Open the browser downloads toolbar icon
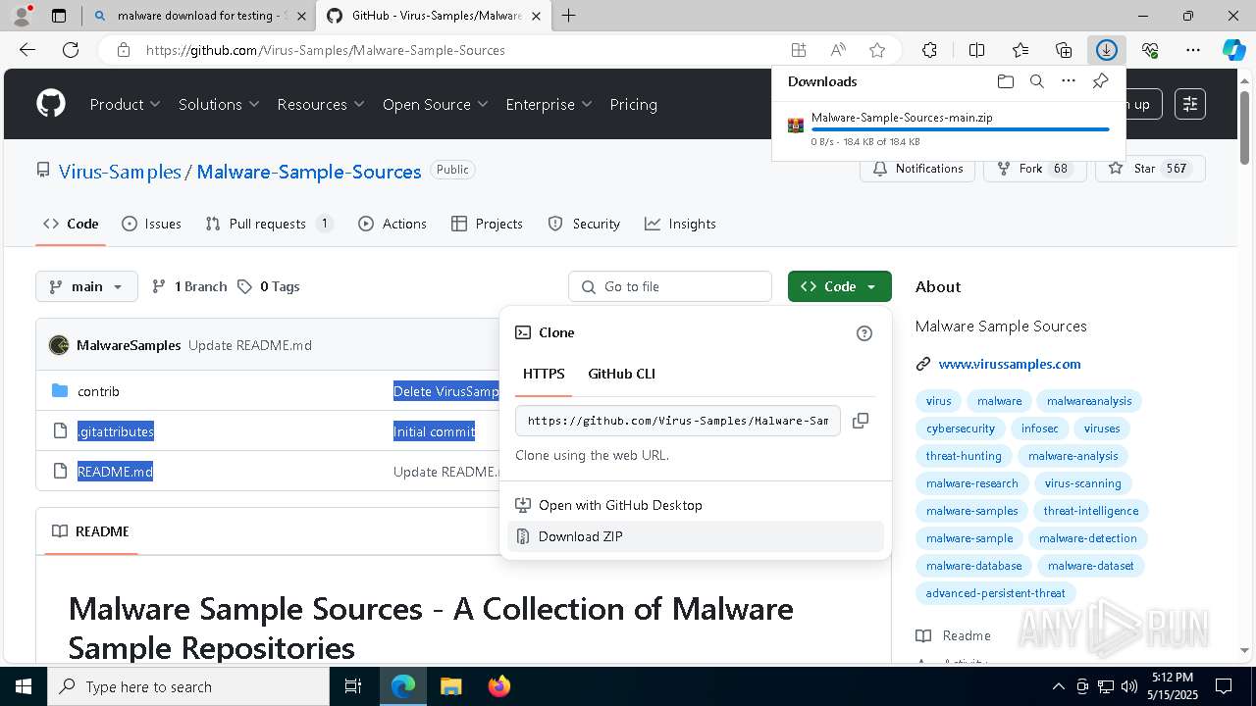Screen dimensions: 1256x706 click(1106, 50)
